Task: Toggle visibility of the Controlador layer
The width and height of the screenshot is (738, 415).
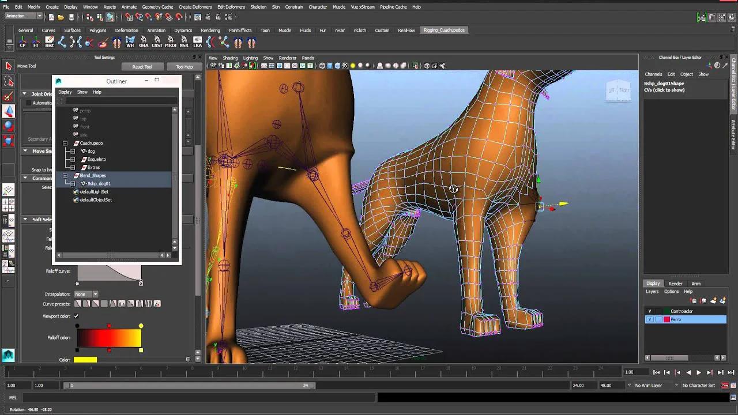Action: (650, 311)
